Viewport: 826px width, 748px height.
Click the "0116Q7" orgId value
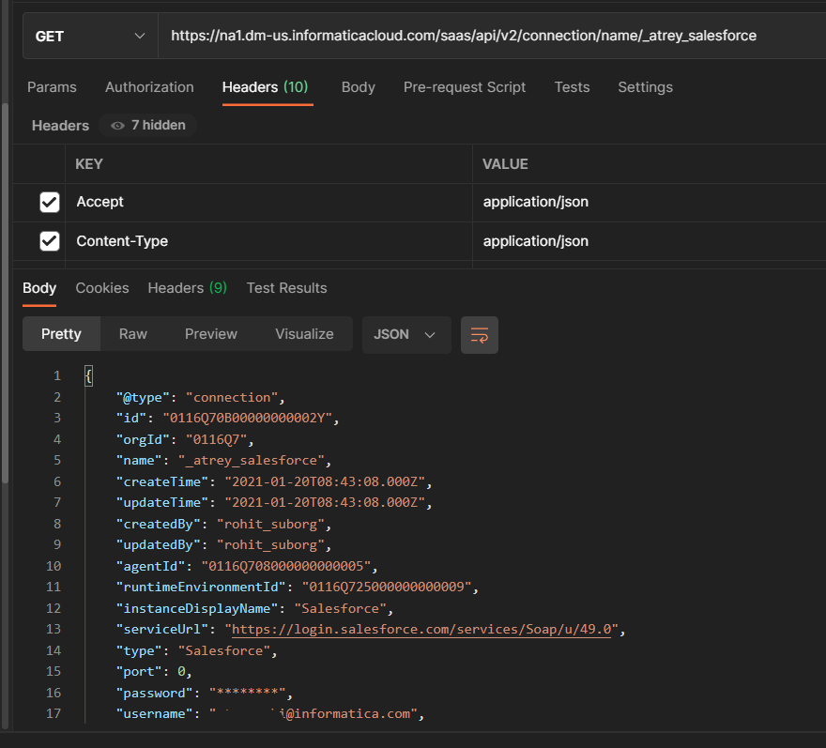click(217, 439)
